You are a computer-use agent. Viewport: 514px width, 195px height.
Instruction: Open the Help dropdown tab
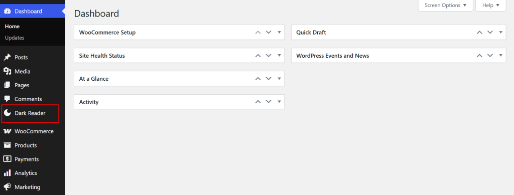pyautogui.click(x=491, y=5)
